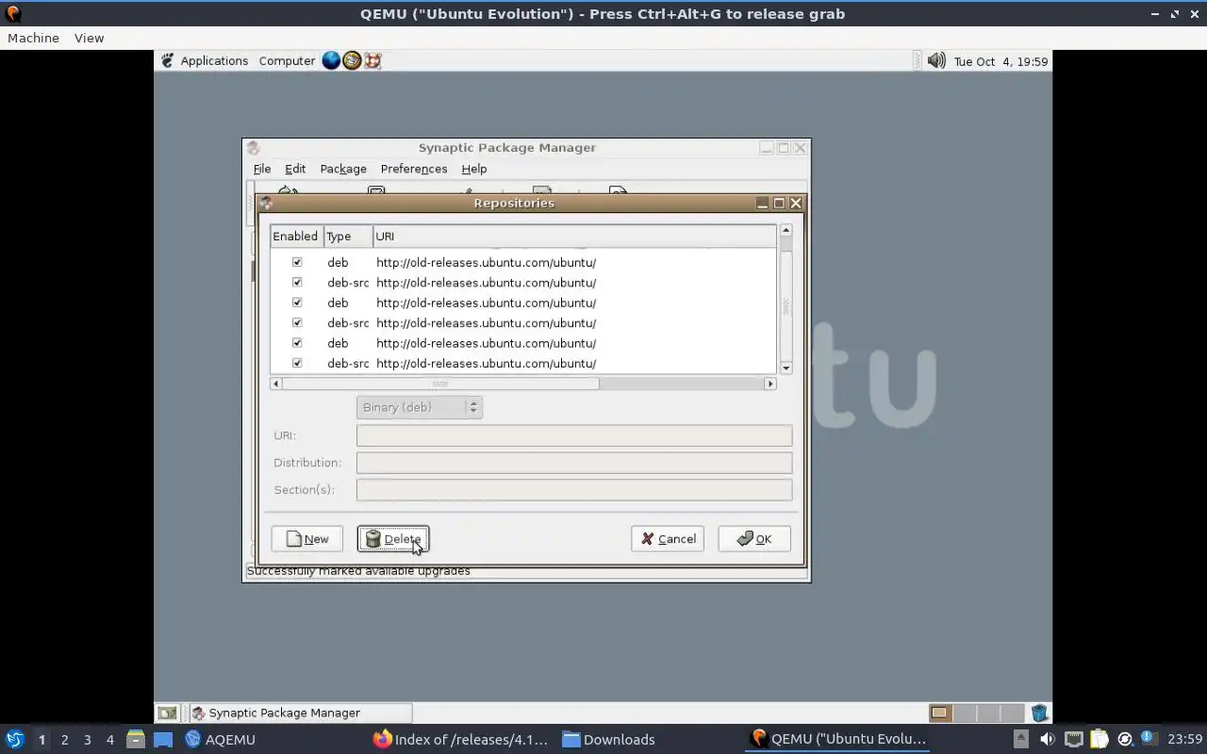Switch to host desktop 2
The height and width of the screenshot is (754, 1207).
[64, 740]
